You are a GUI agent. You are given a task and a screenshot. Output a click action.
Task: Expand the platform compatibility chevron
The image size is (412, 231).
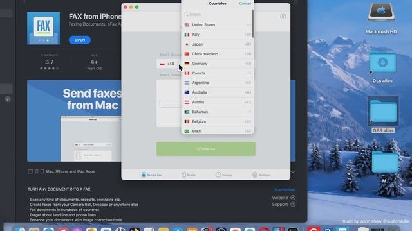[x=293, y=172]
